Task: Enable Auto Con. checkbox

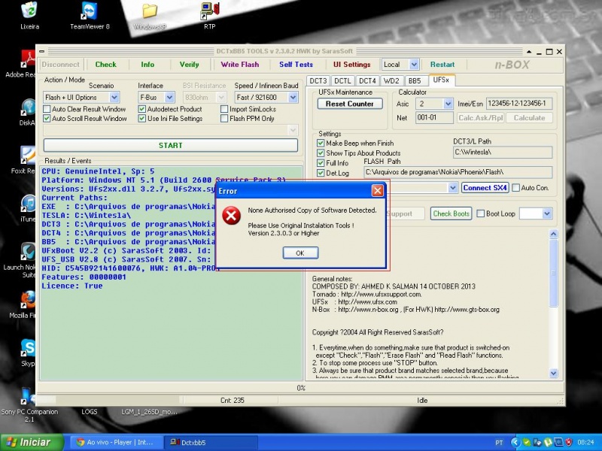Action: coord(516,188)
